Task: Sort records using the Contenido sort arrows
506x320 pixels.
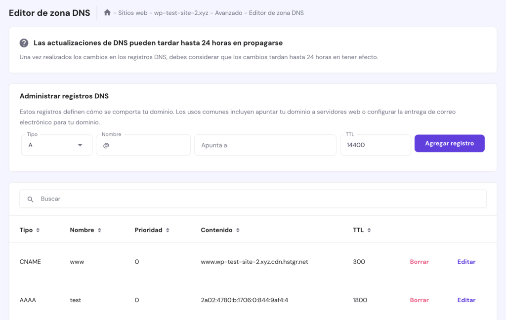Action: (238, 230)
